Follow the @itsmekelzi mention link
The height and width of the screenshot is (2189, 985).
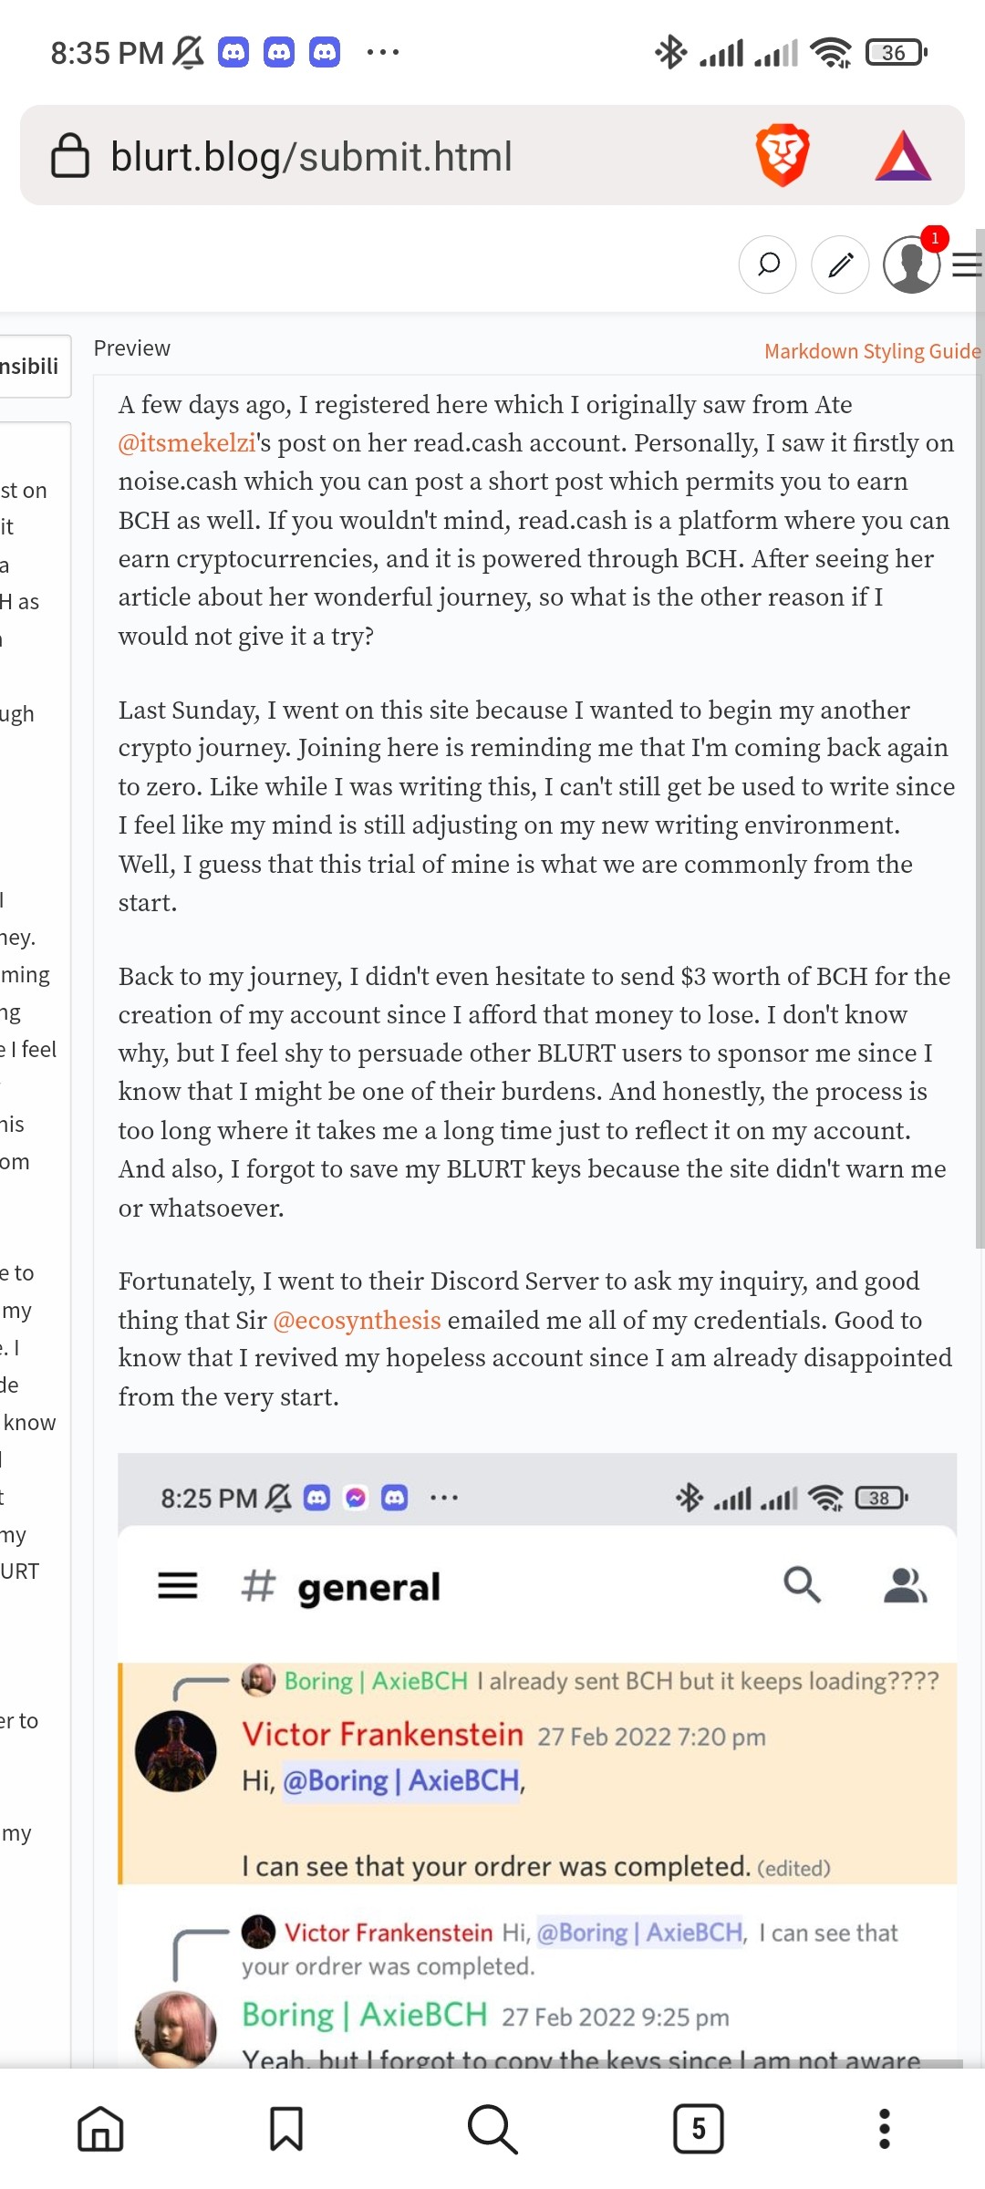click(x=187, y=443)
